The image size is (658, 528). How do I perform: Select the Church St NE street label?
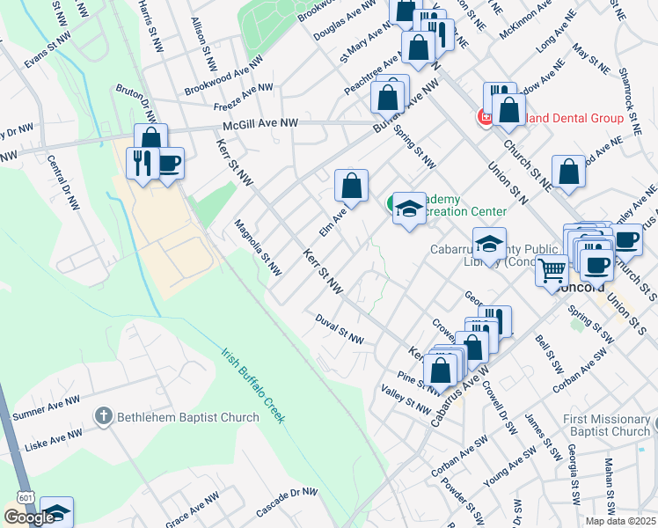528,165
